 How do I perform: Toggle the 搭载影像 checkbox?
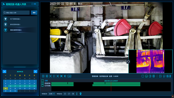[43, 83]
